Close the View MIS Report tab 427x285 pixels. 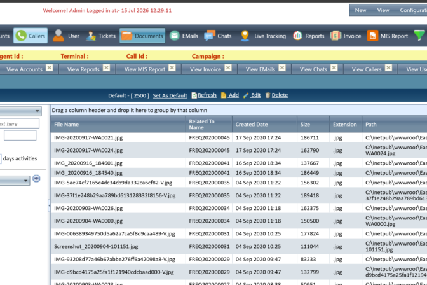click(172, 67)
